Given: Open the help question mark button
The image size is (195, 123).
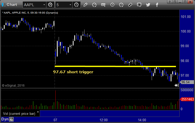Looking at the screenshot, I should [x=170, y=2].
